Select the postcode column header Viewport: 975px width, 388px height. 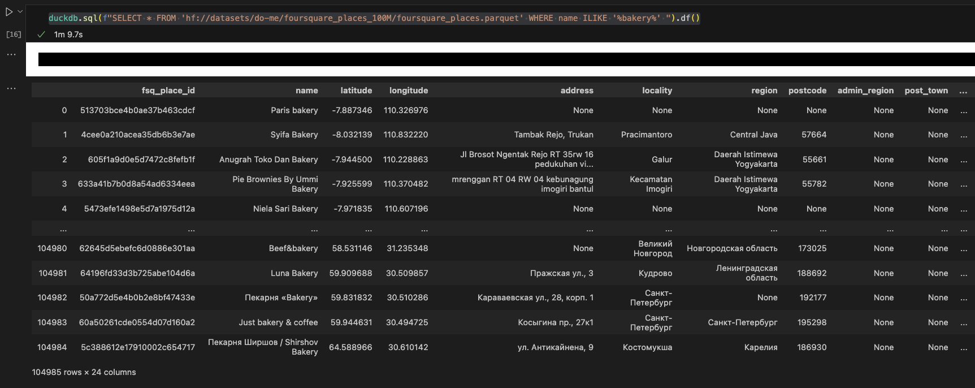[807, 90]
